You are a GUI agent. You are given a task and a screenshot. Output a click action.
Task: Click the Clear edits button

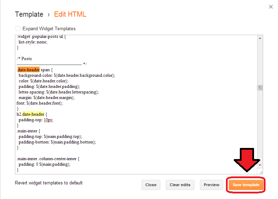point(180,185)
